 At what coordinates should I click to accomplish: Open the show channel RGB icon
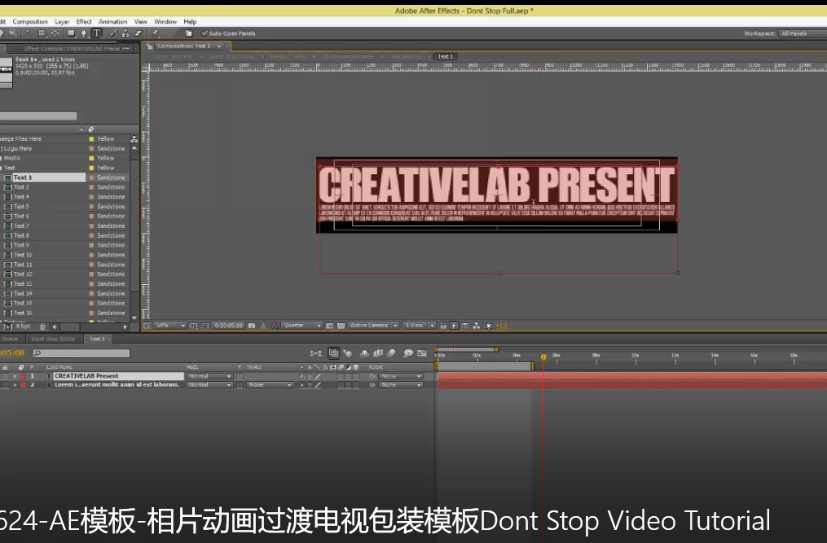[275, 326]
